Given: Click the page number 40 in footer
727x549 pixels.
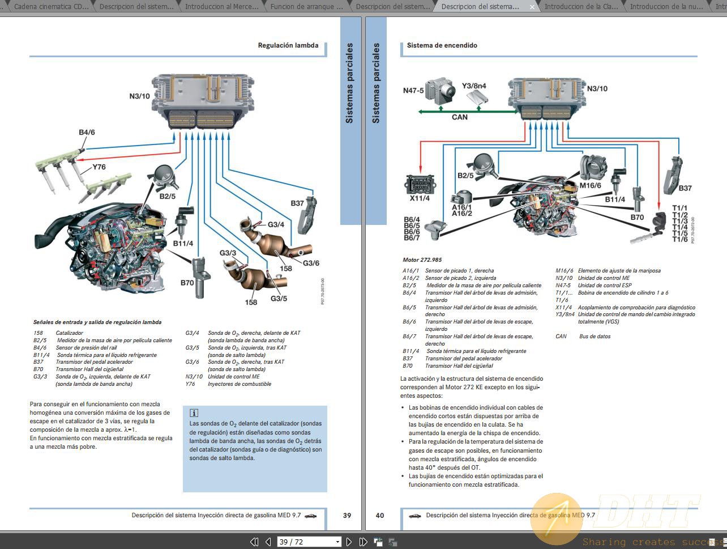Looking at the screenshot, I should coord(380,516).
